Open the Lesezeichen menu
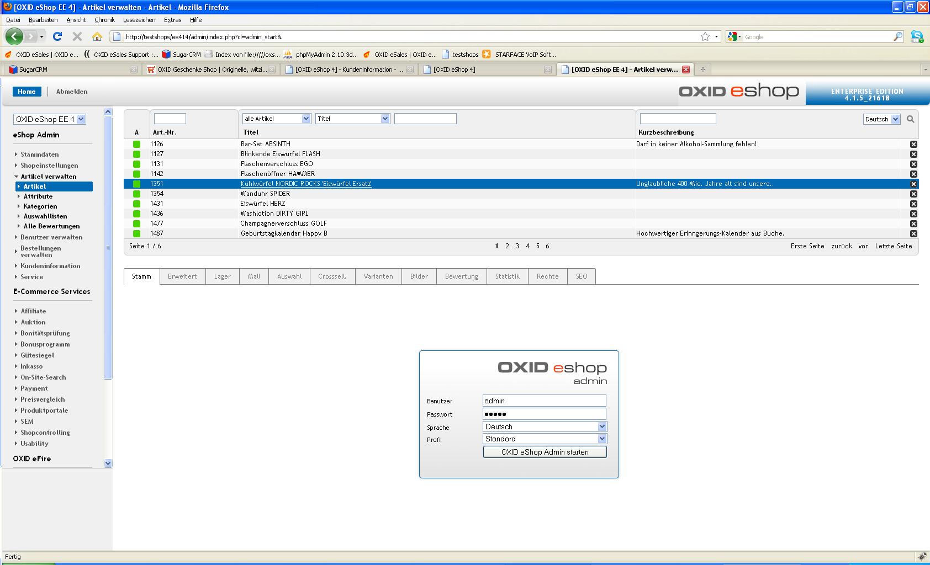The width and height of the screenshot is (930, 565). click(139, 20)
